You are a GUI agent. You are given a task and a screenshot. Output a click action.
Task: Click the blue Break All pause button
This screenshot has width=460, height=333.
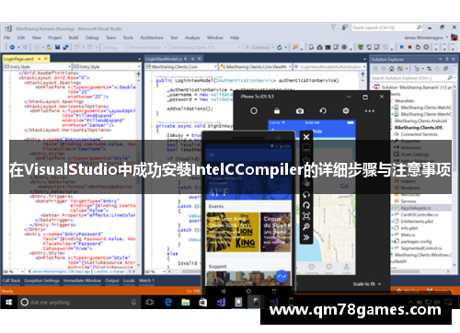[x=401, y=47]
